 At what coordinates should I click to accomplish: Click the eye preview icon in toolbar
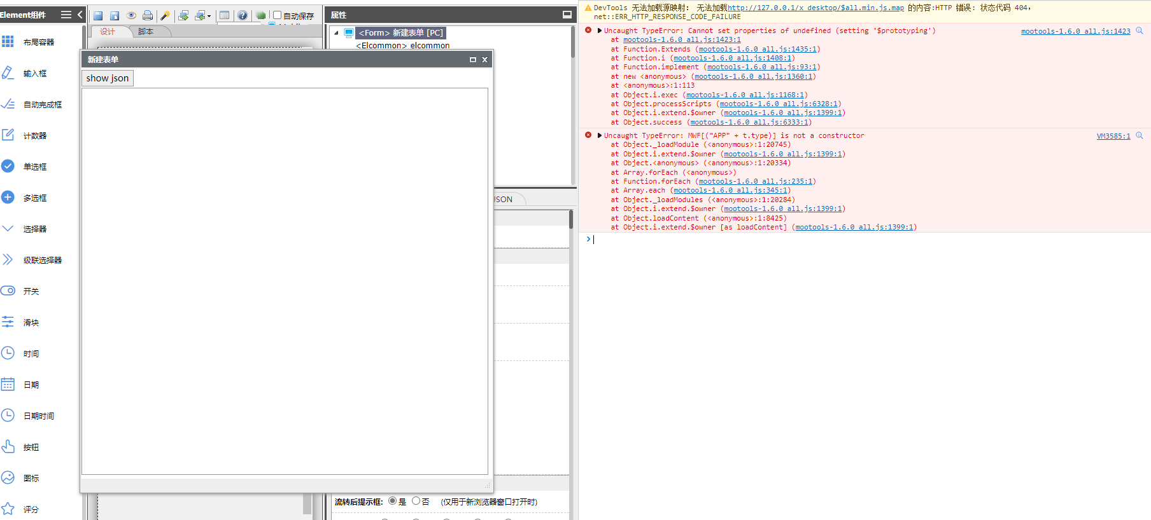tap(131, 15)
